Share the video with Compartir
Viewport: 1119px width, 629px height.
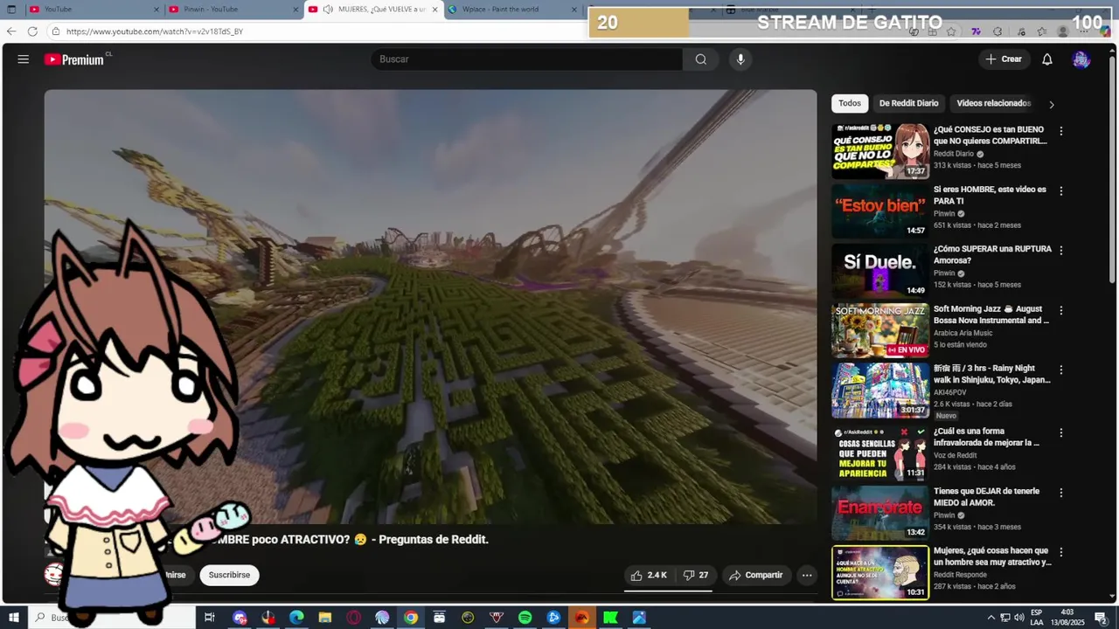coord(755,575)
